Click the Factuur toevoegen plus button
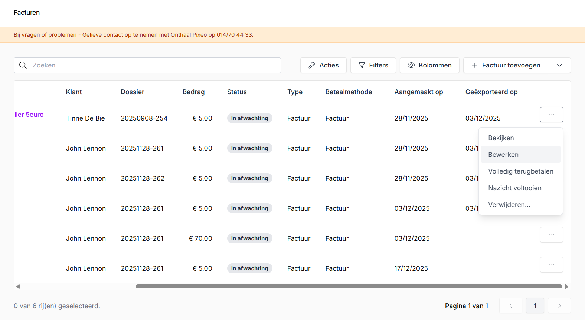Image resolution: width=585 pixels, height=320 pixels. 506,65
